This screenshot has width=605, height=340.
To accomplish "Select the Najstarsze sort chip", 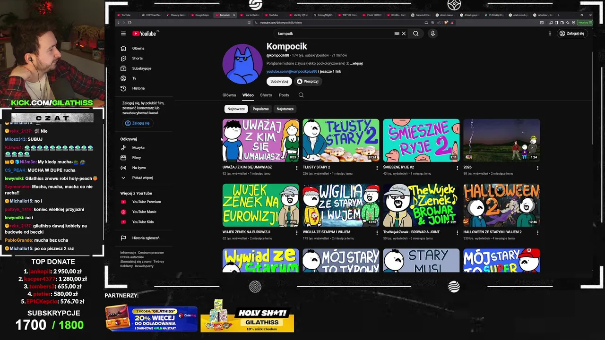I will coord(285,109).
